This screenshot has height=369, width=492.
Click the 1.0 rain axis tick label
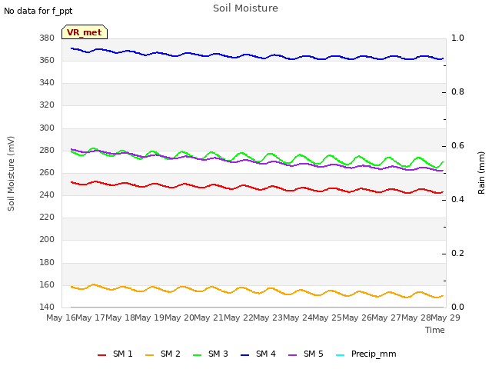(457, 38)
